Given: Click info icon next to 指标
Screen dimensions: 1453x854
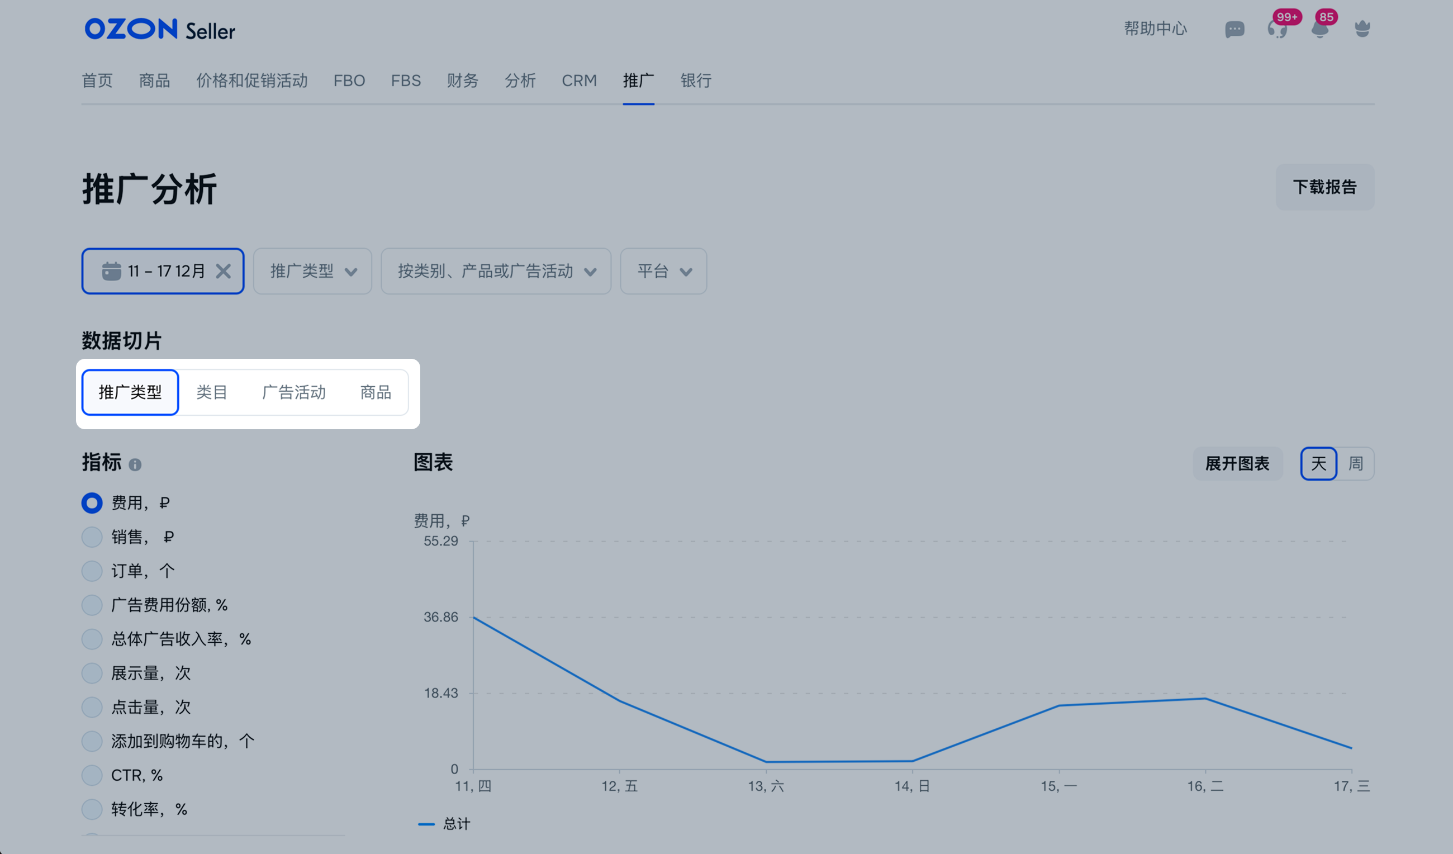Looking at the screenshot, I should pos(135,465).
